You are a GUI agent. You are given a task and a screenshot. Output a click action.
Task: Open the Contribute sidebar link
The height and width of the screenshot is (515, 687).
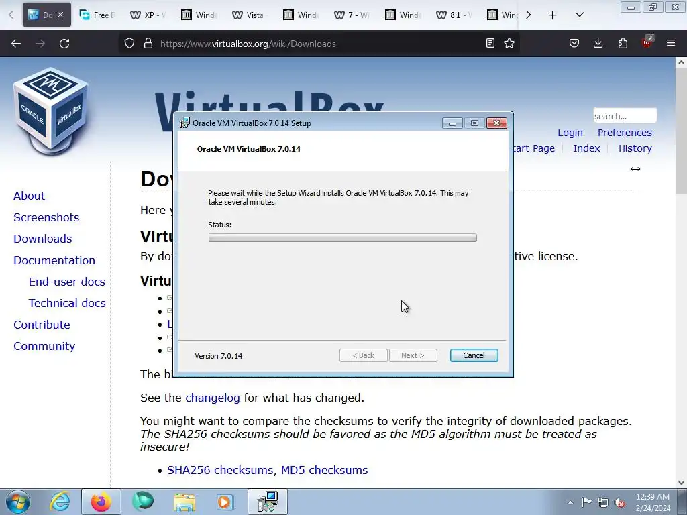[42, 325]
